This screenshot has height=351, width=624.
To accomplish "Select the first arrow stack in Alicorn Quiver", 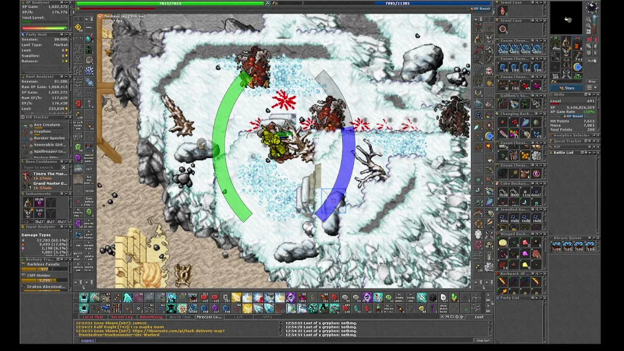I will [556, 246].
